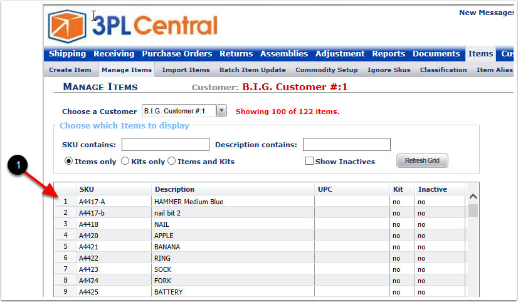The image size is (518, 302).
Task: Expand the Choose a Customer dropdown
Action: (221, 111)
